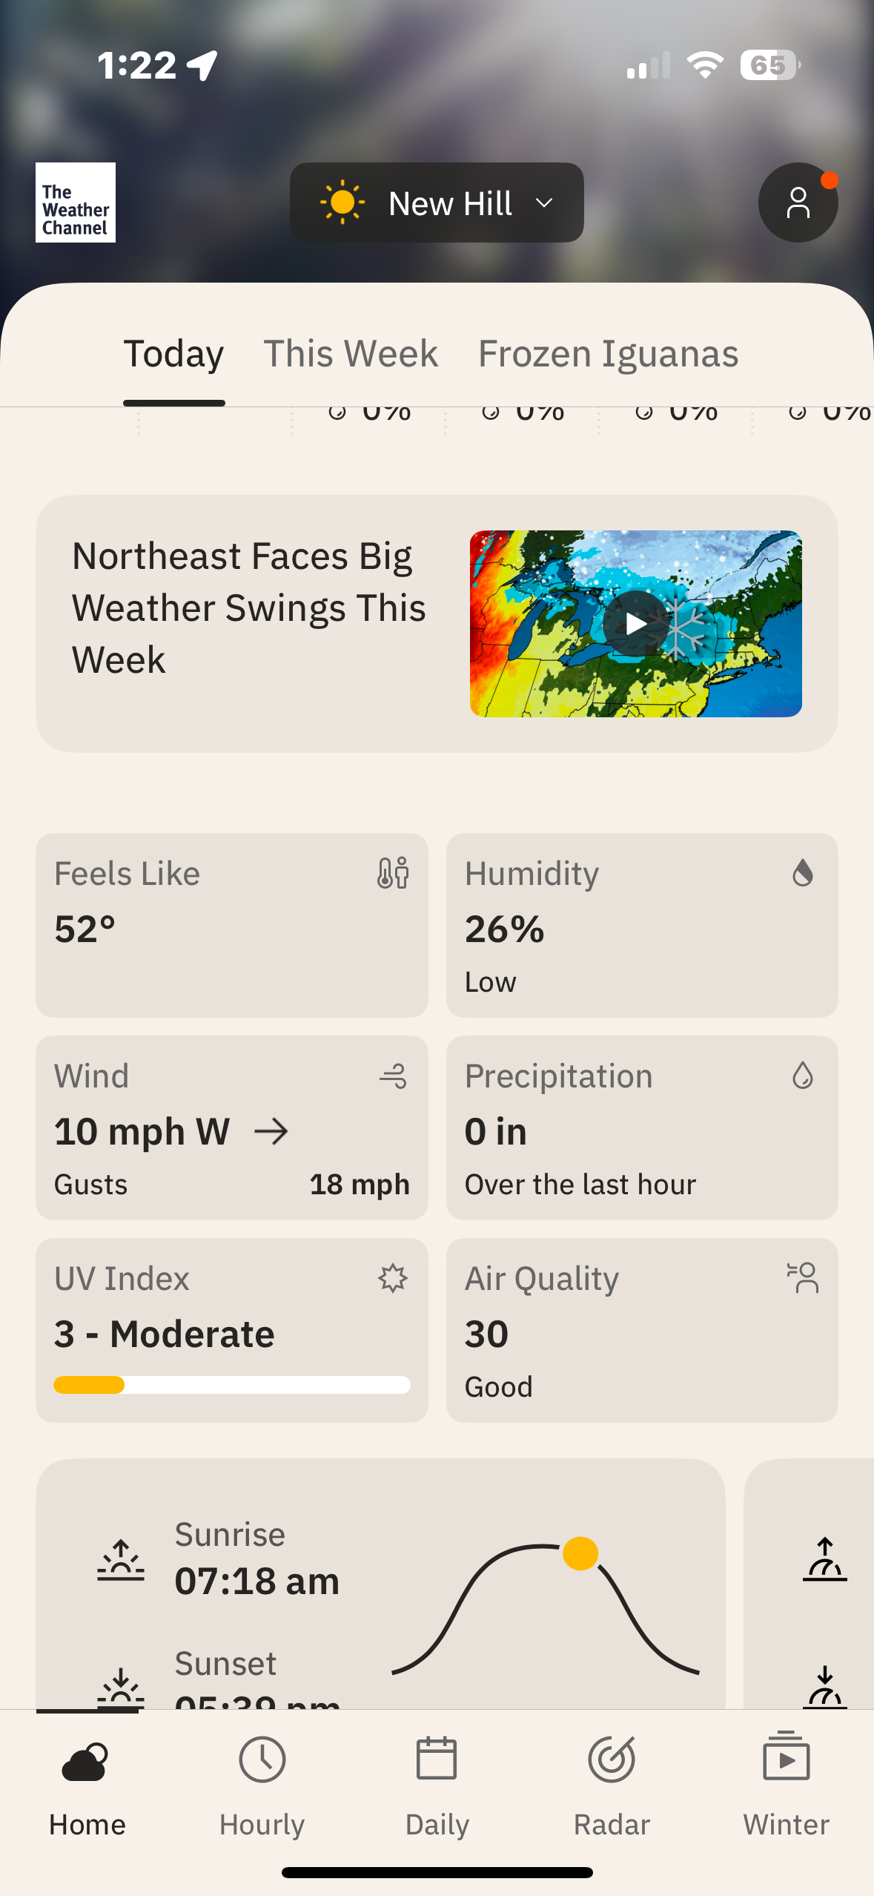Image resolution: width=874 pixels, height=1896 pixels.
Task: Tap the Home cloud icon
Action: [x=86, y=1762]
